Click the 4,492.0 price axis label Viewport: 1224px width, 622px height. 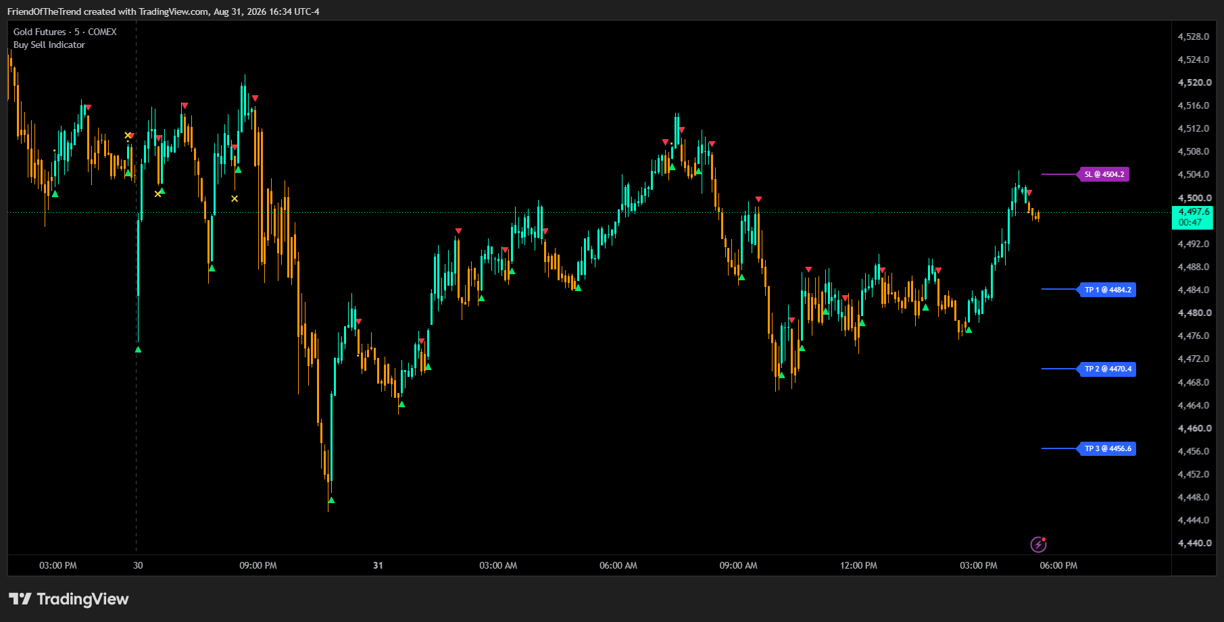tap(1194, 244)
